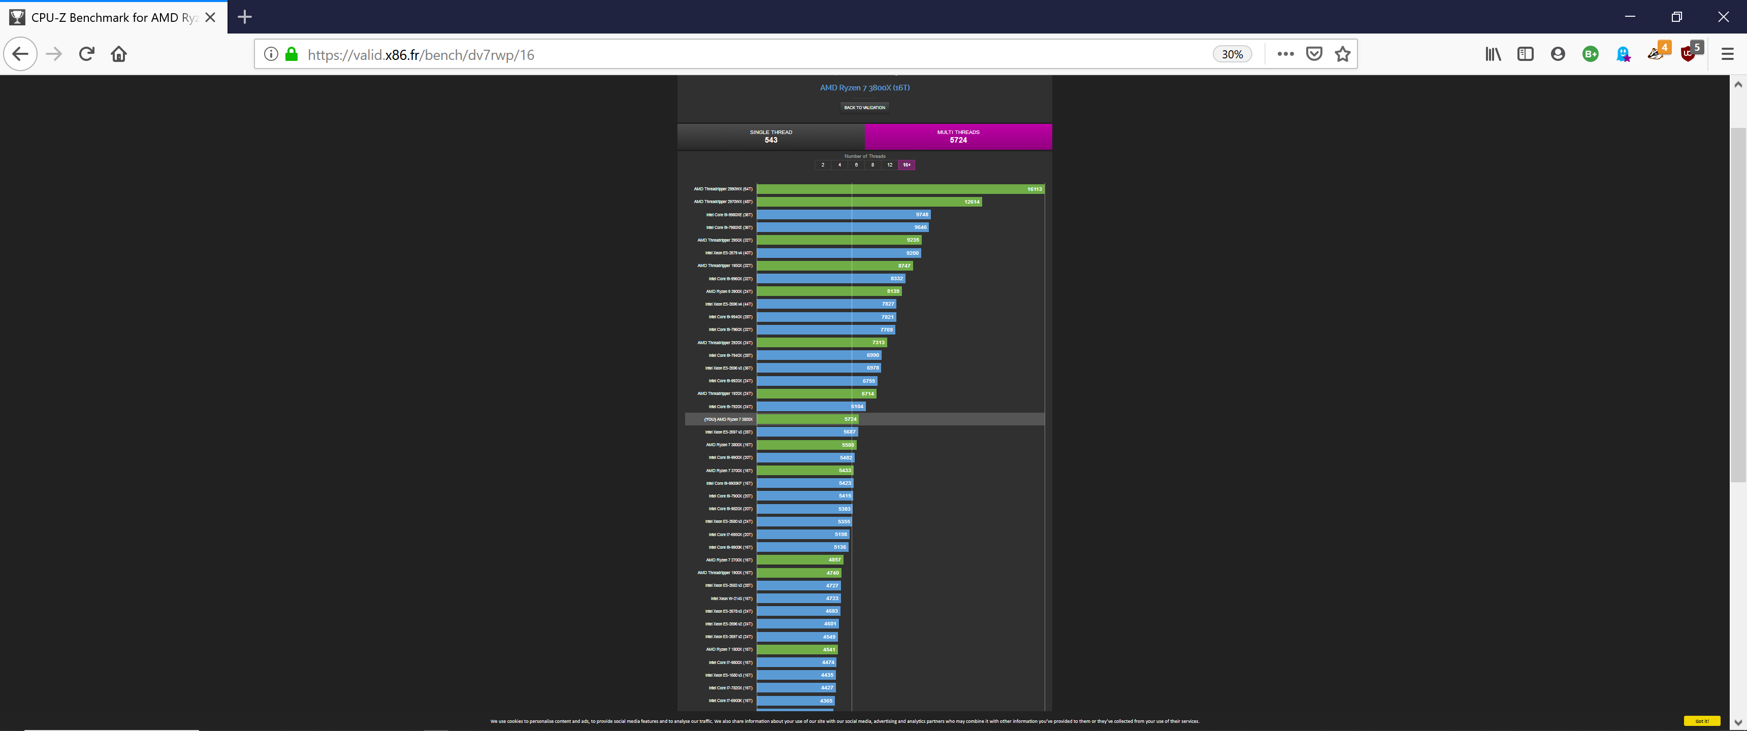Click Intel Core i9-9900KF (16T) label

729,483
